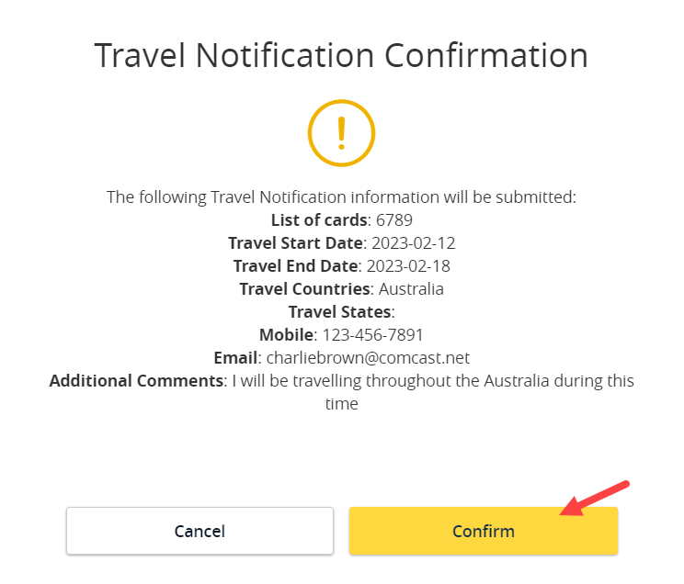Select the 'travelling throughout the Australia' comment text
Image resolution: width=684 pixels, height=584 pixels.
click(x=420, y=381)
